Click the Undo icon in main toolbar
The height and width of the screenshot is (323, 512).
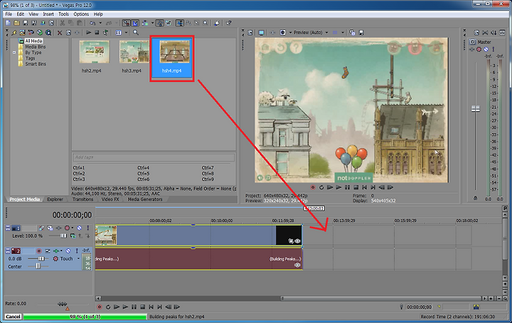[92, 23]
